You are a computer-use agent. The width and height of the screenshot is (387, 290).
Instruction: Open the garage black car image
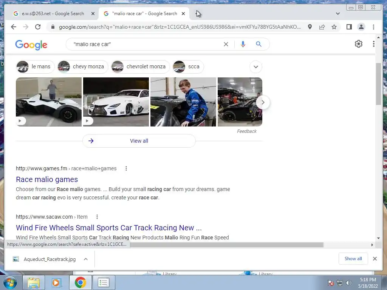click(240, 102)
